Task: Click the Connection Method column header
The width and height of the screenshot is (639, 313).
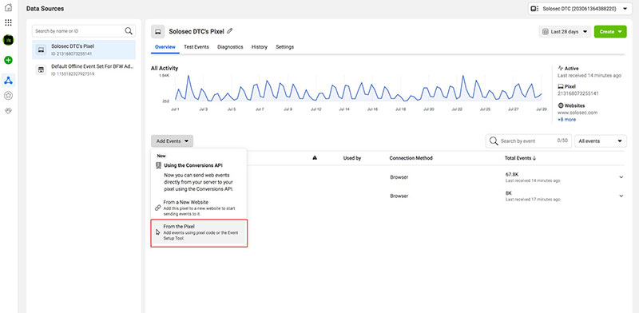Action: pos(411,158)
